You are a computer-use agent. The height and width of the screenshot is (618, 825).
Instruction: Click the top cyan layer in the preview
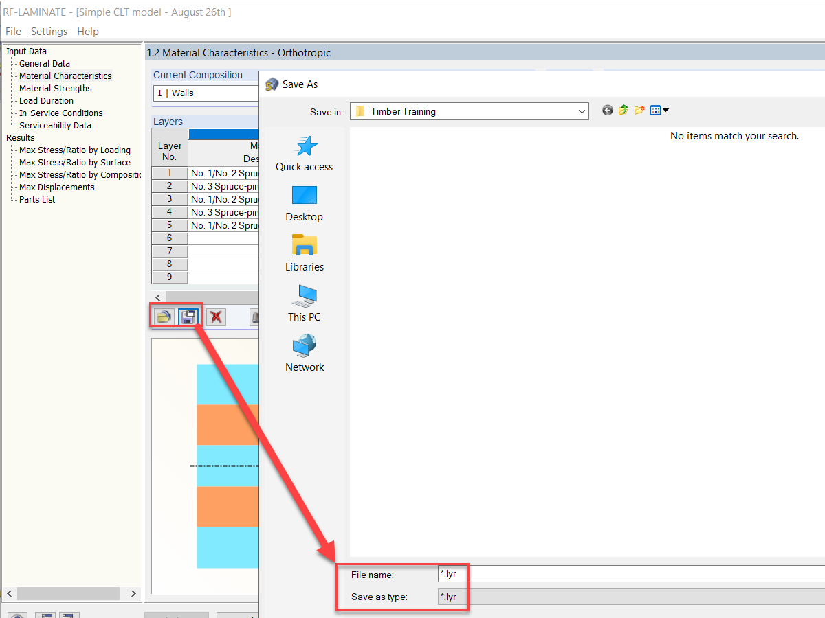tap(228, 385)
